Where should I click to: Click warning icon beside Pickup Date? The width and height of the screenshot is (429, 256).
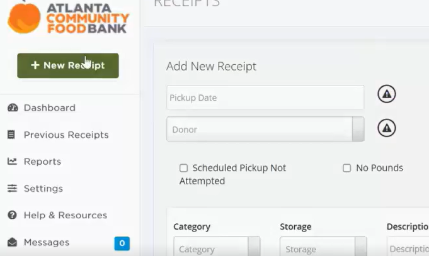click(386, 95)
